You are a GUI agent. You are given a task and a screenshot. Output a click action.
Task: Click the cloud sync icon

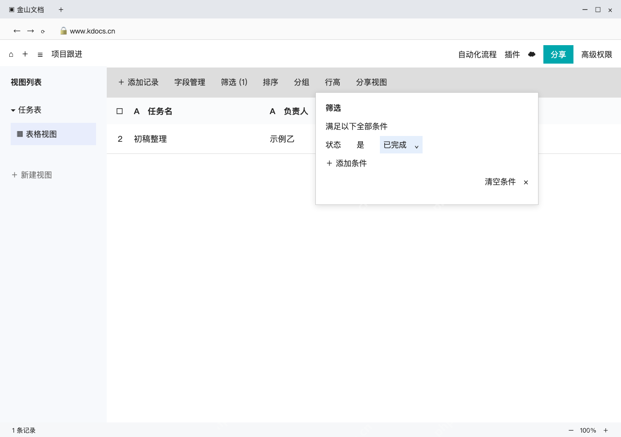click(532, 54)
